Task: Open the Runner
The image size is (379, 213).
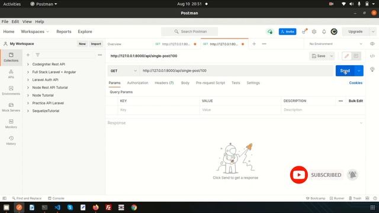Action: coord(337,198)
